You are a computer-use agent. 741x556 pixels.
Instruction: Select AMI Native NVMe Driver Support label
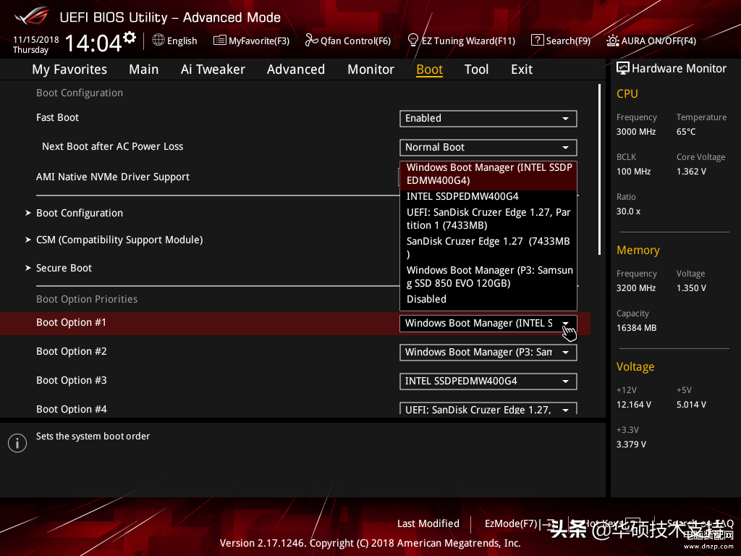click(x=113, y=177)
